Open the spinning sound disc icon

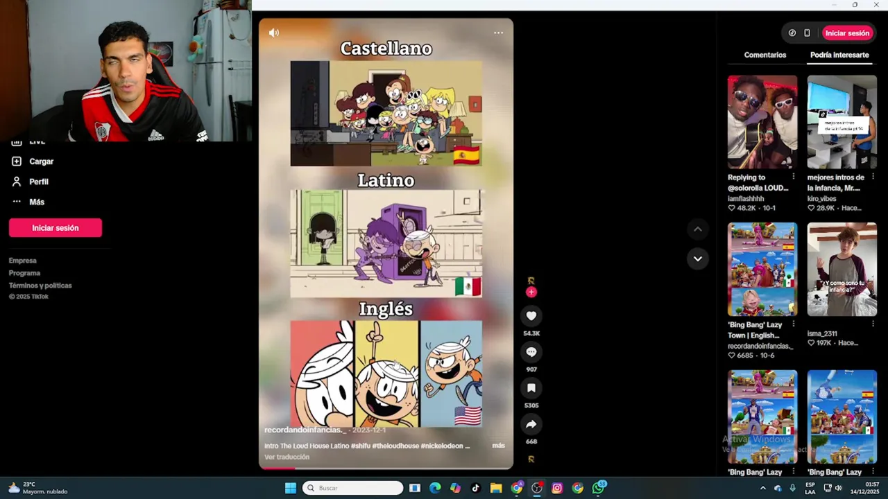coord(531,459)
